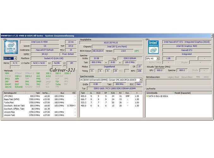Select the Uncore Takt row
This screenshot has height=158, width=214.
[40, 115]
